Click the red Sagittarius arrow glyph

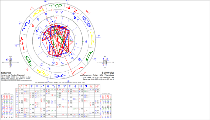point(22,44)
